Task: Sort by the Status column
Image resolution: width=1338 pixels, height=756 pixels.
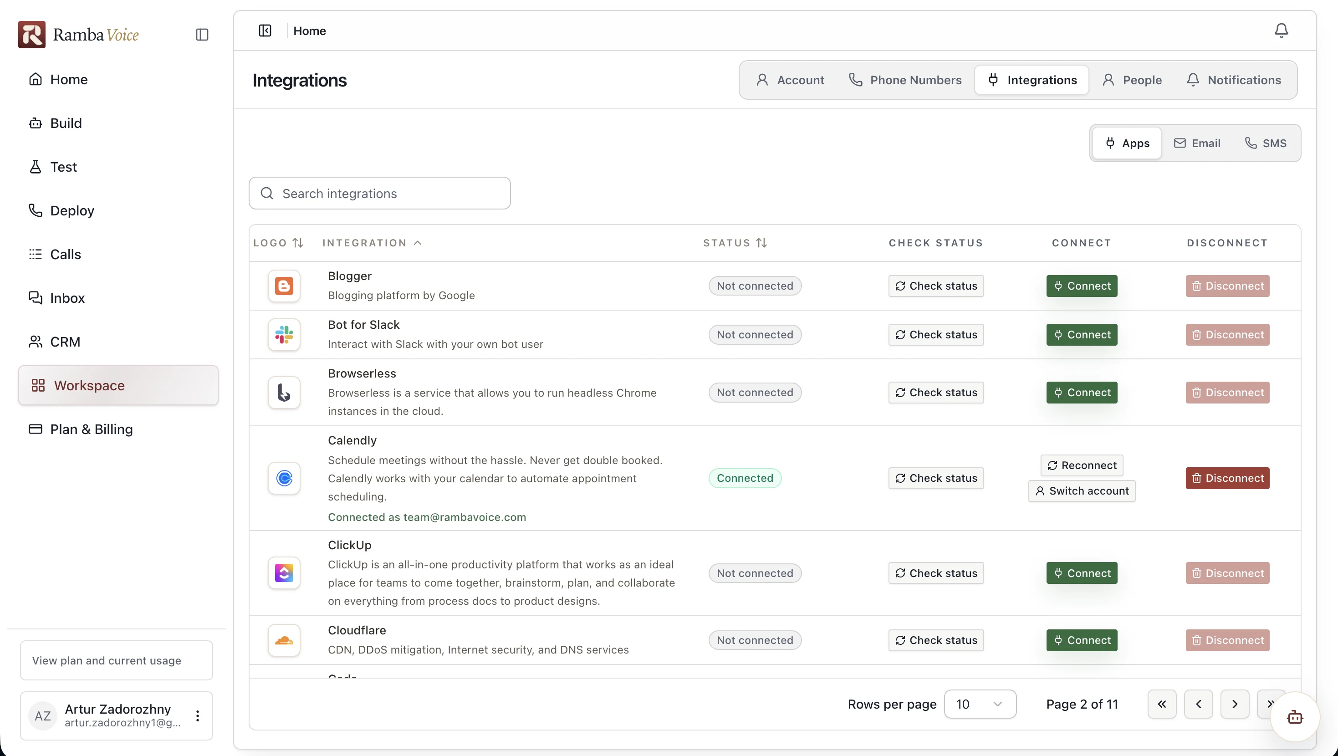Action: (x=735, y=243)
